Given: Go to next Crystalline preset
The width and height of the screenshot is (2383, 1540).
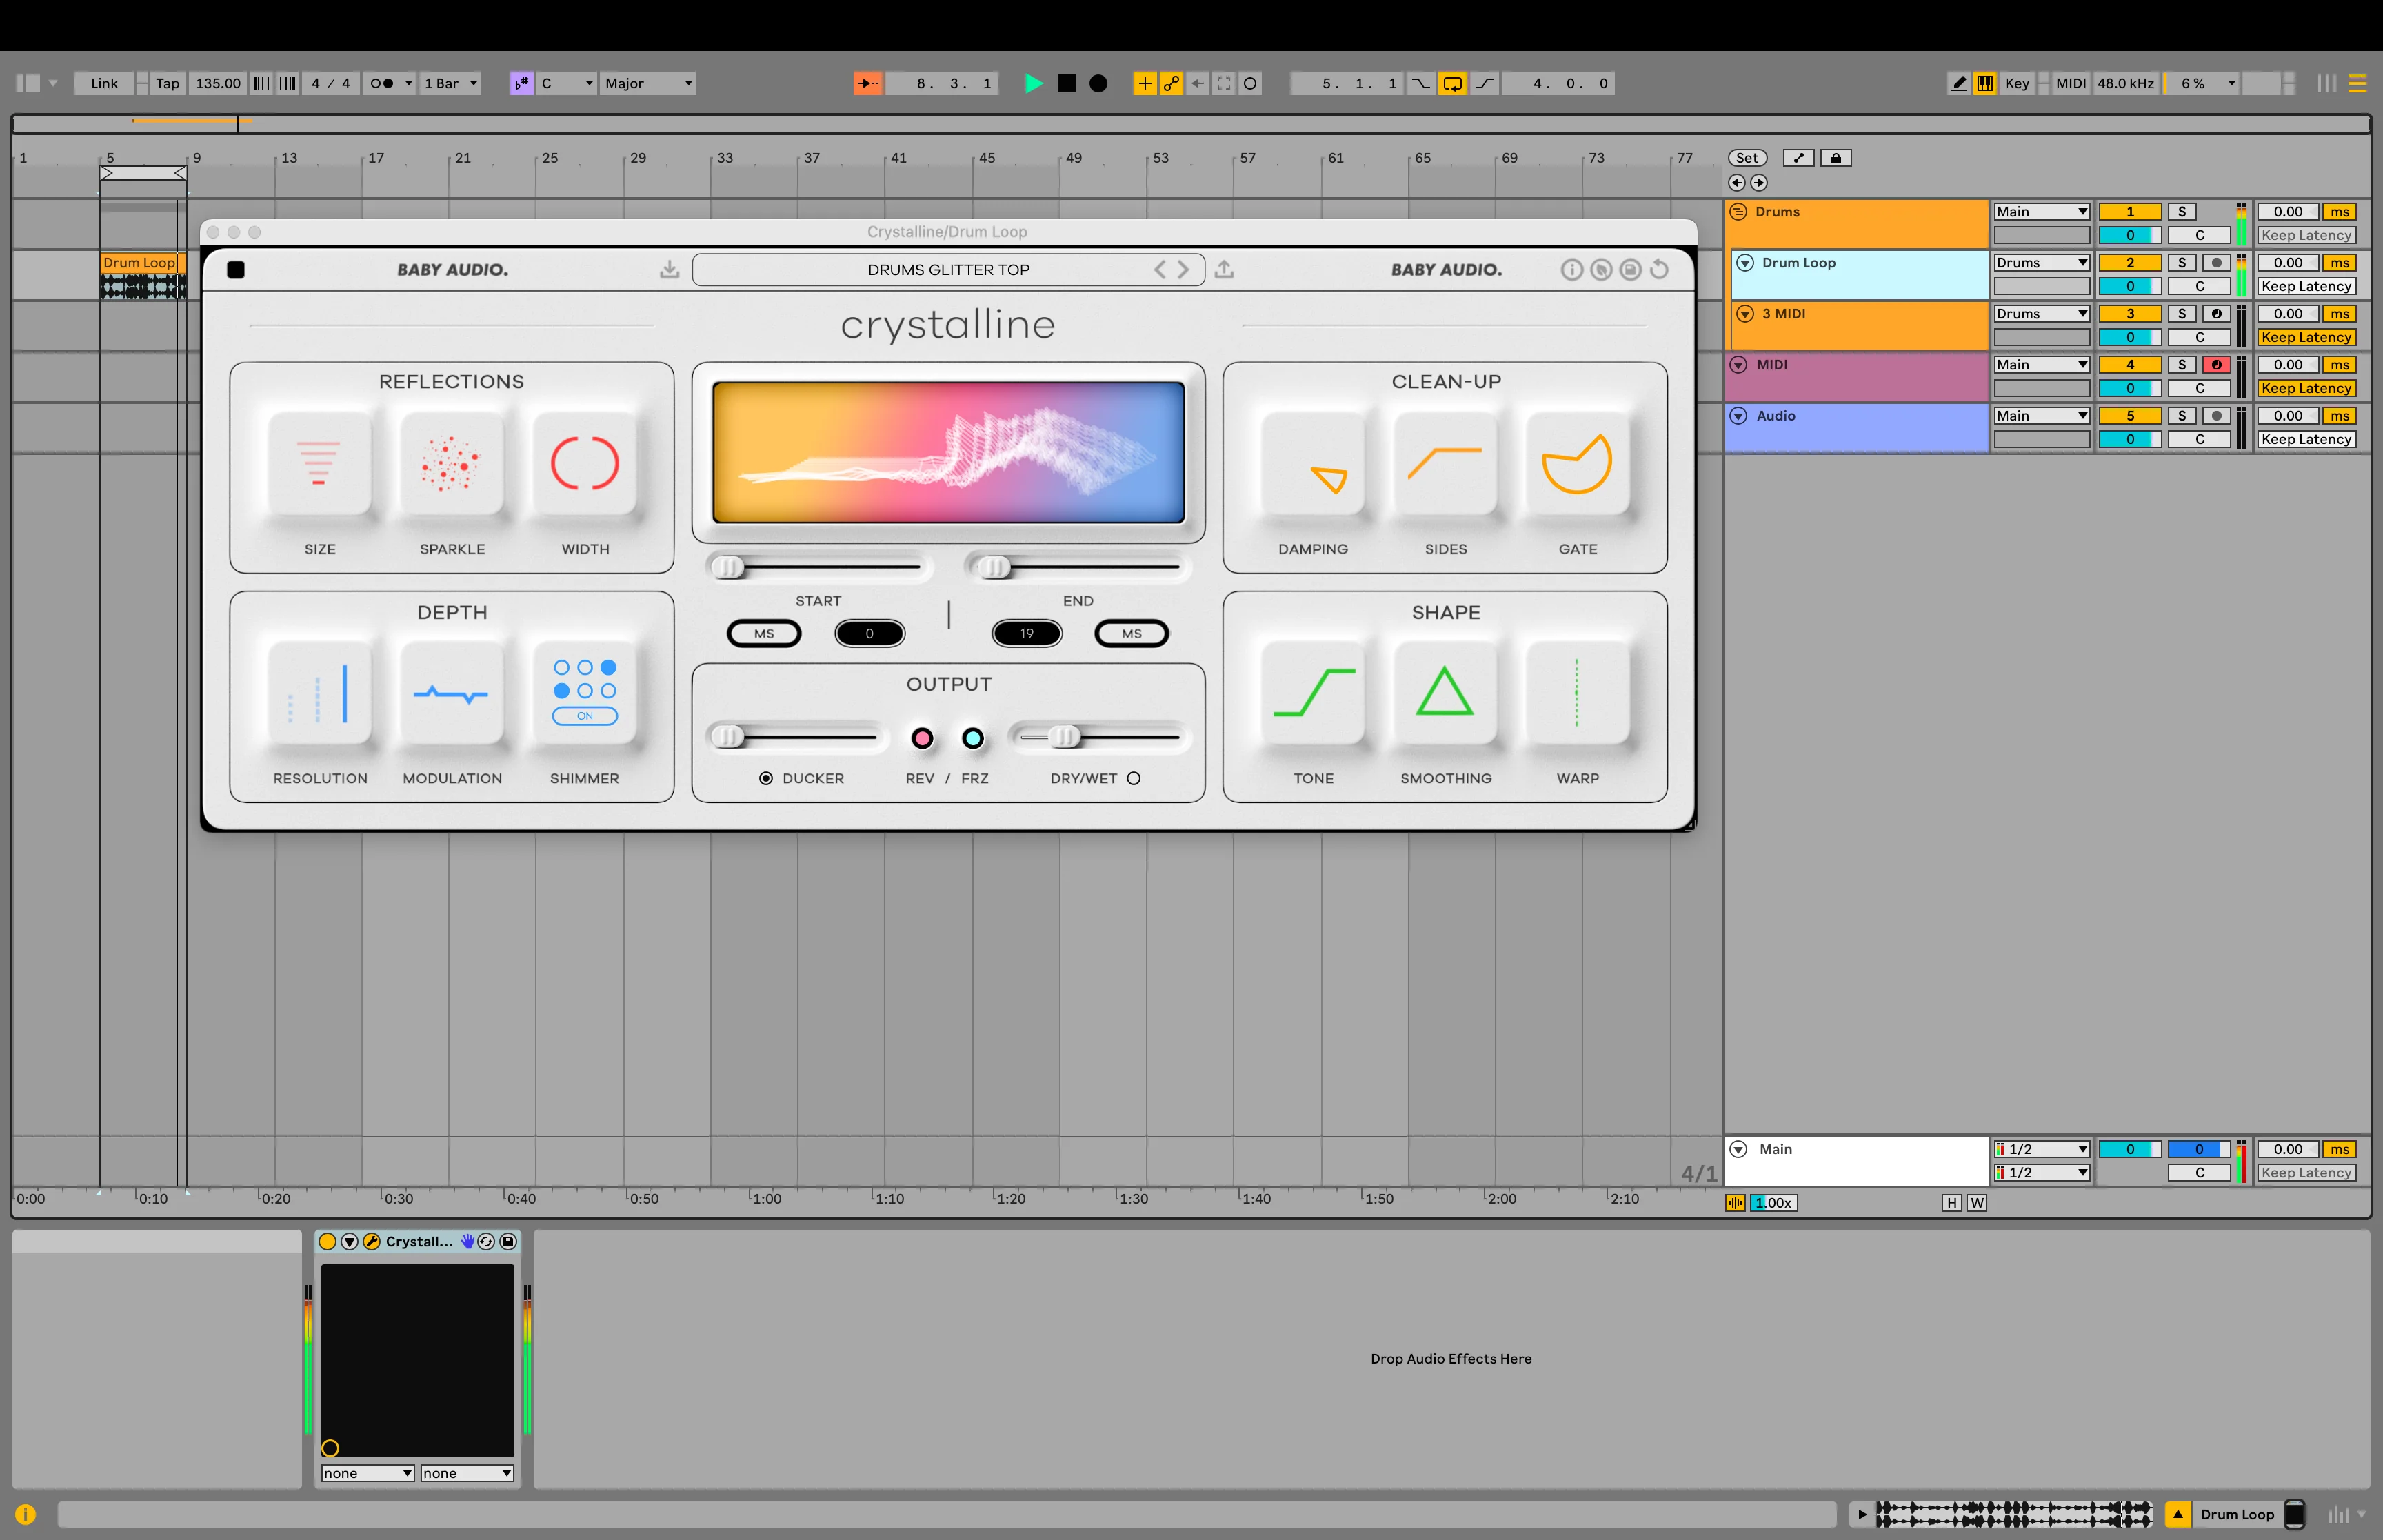Looking at the screenshot, I should [1184, 270].
